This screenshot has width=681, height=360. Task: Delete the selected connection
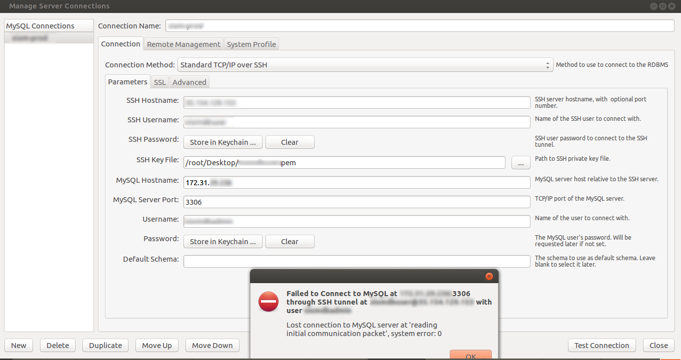point(57,345)
